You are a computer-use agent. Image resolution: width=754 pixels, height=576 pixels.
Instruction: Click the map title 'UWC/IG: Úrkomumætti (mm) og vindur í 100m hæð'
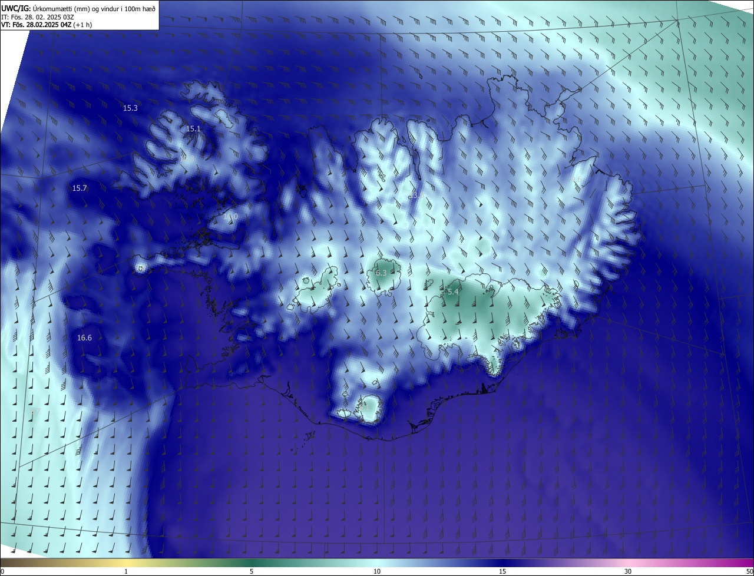point(78,8)
